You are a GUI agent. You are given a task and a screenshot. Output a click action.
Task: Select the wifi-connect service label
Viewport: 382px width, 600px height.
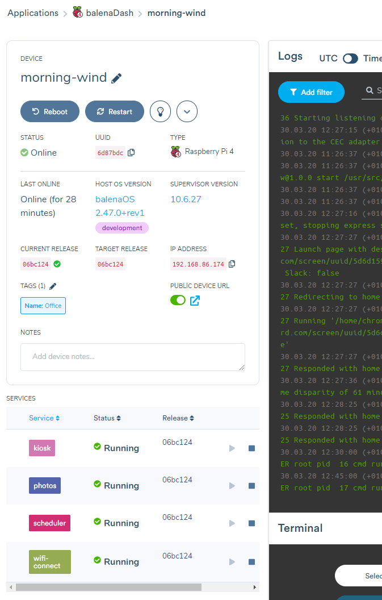pos(50,562)
